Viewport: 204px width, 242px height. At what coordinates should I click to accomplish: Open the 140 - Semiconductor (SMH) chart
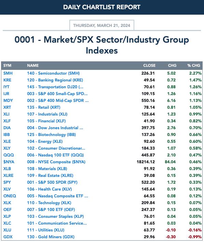[53, 73]
